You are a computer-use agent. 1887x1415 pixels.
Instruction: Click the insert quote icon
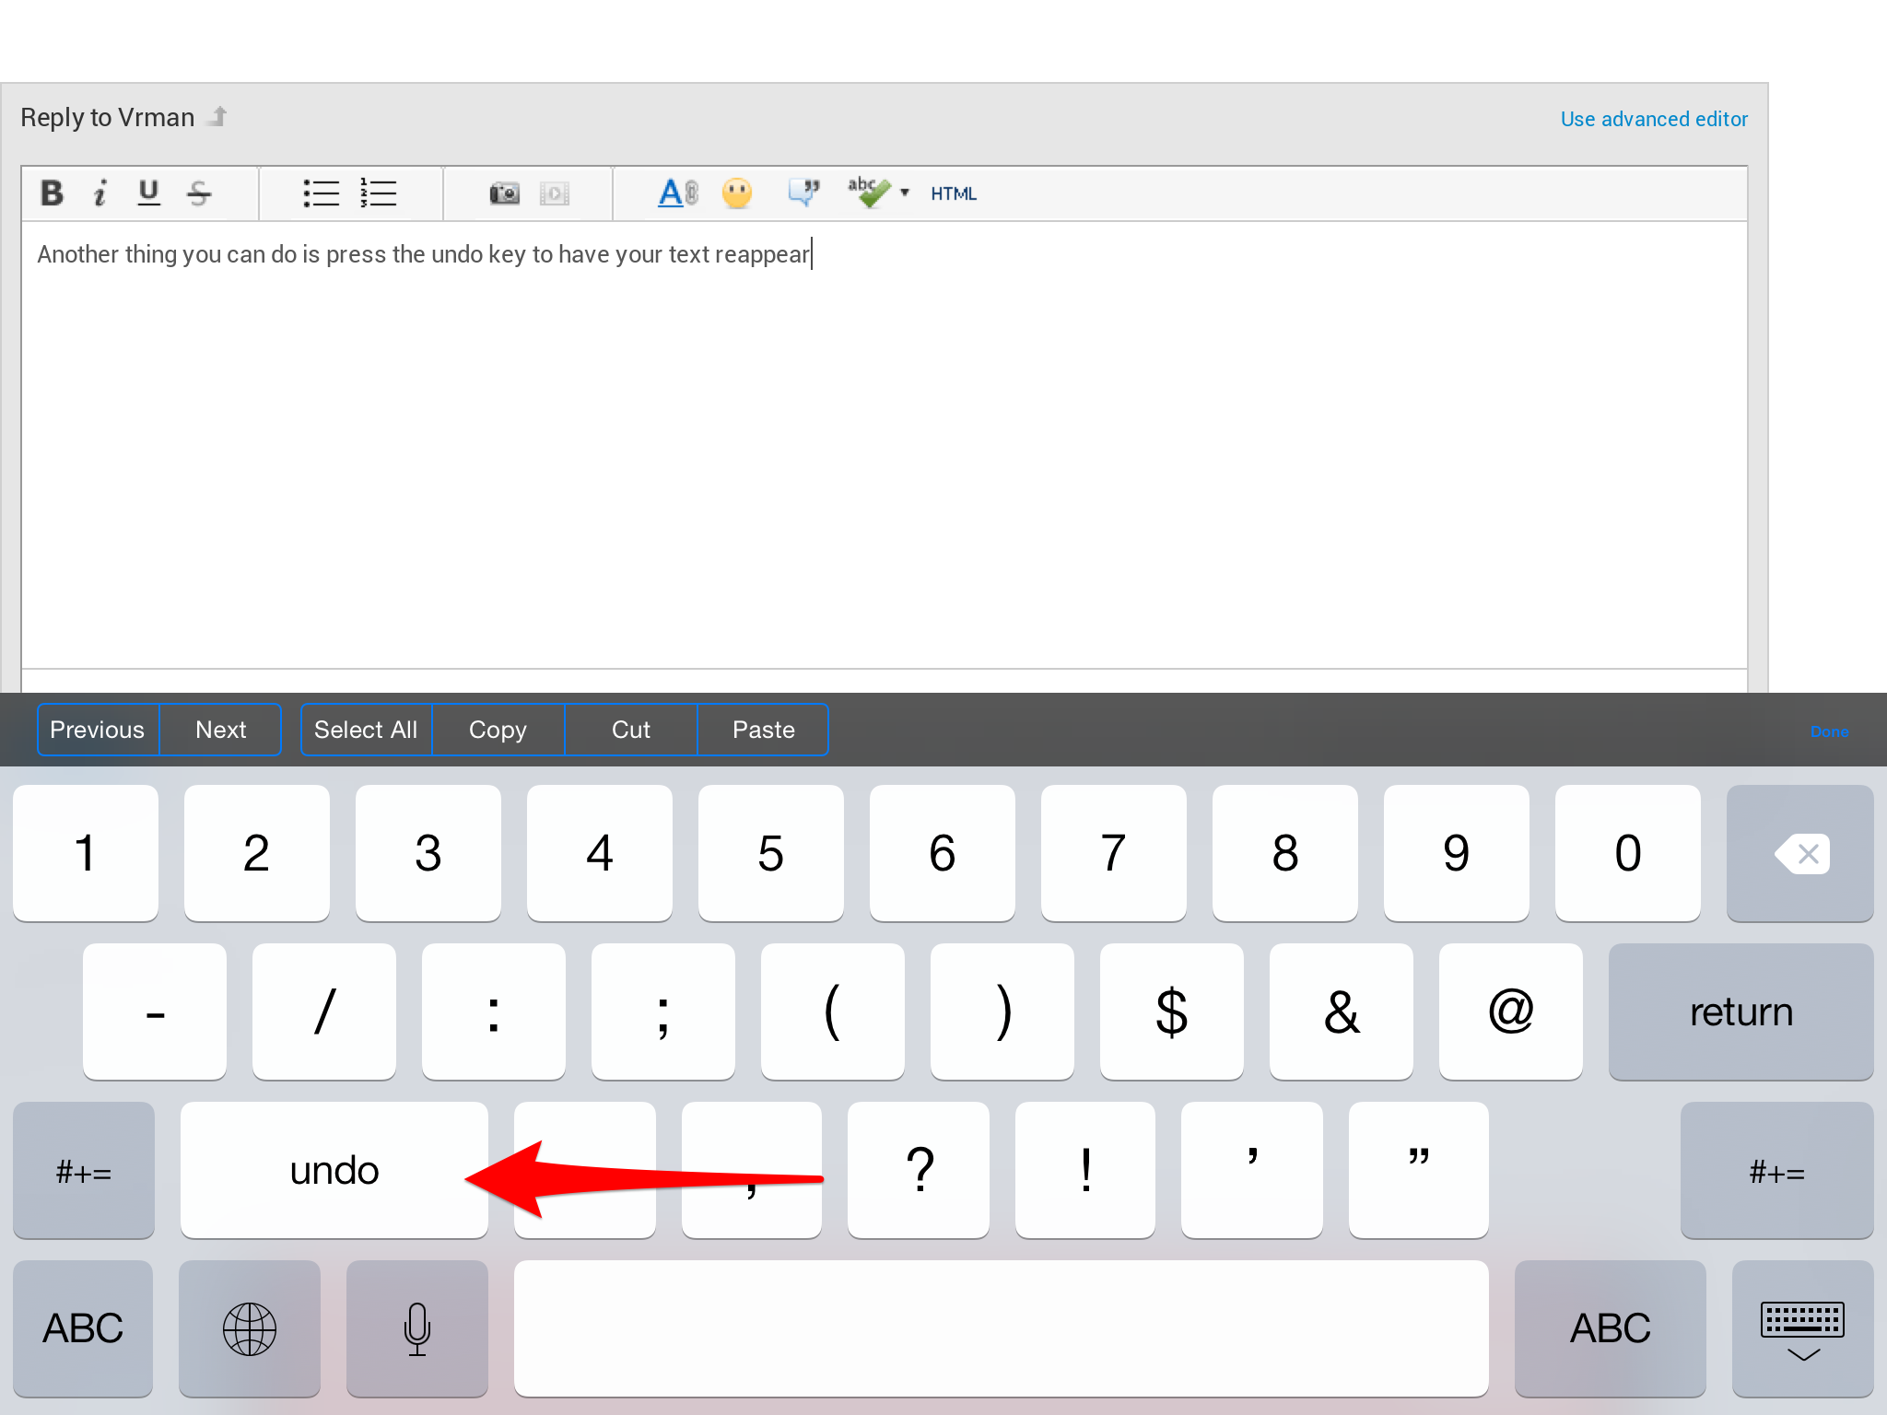(803, 193)
